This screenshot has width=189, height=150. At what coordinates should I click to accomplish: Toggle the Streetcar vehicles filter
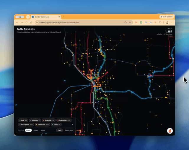pyautogui.click(x=49, y=120)
